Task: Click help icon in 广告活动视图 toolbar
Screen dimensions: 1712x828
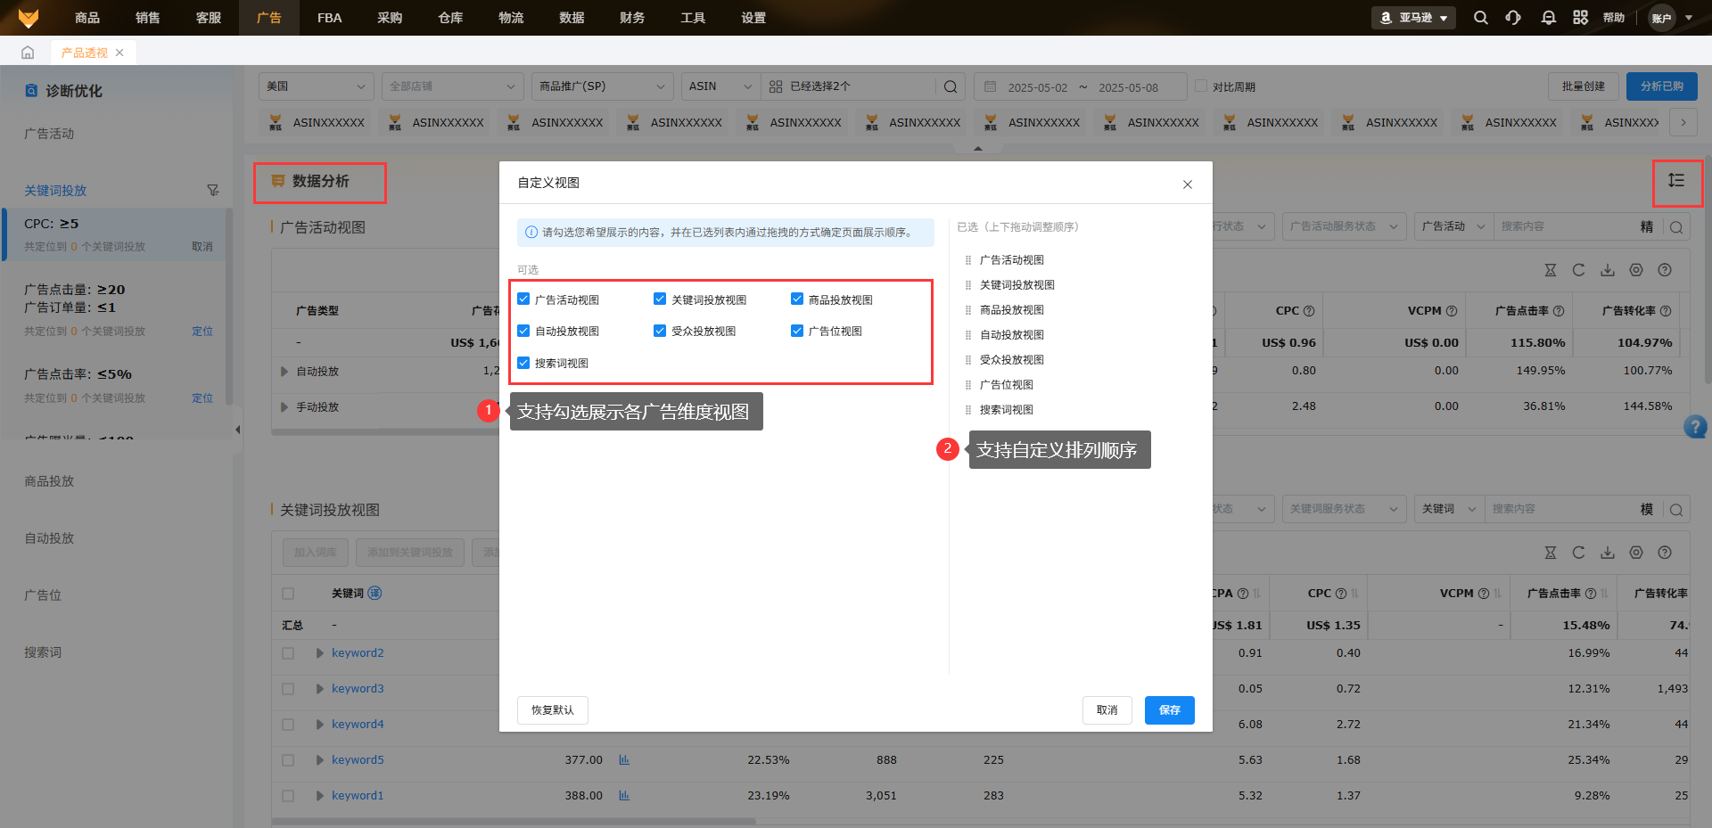Action: coord(1665,270)
